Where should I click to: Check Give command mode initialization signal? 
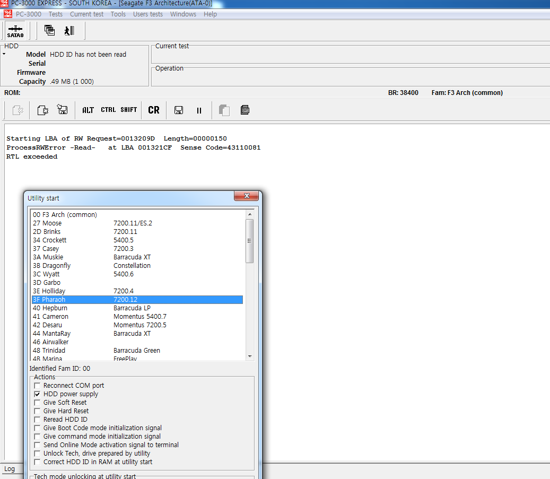coord(37,437)
